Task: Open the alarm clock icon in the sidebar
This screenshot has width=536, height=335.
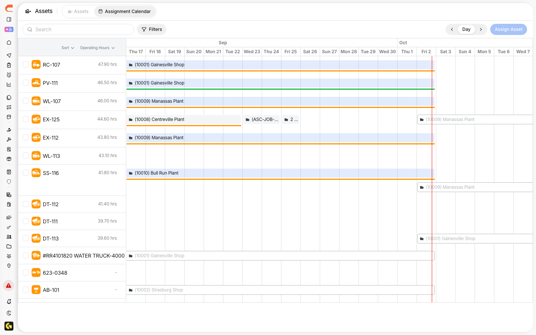Action: pos(9,75)
